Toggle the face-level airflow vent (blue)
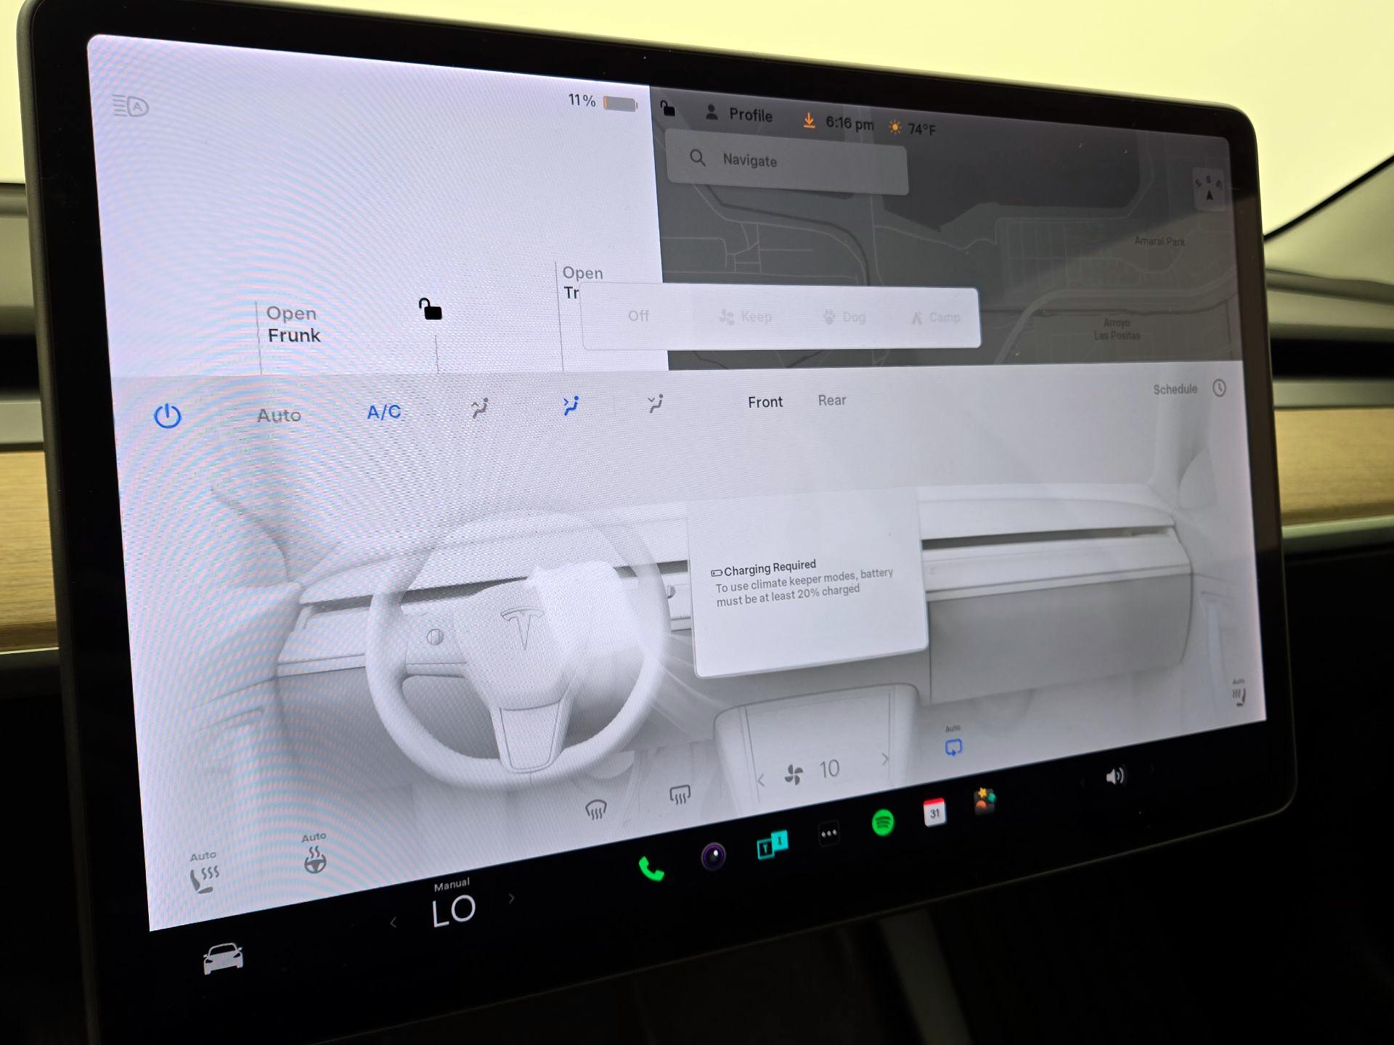 [x=571, y=406]
